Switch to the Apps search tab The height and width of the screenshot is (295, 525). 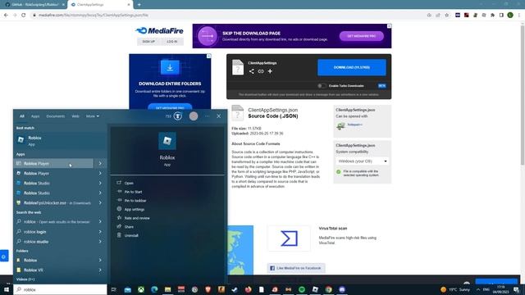pos(35,116)
